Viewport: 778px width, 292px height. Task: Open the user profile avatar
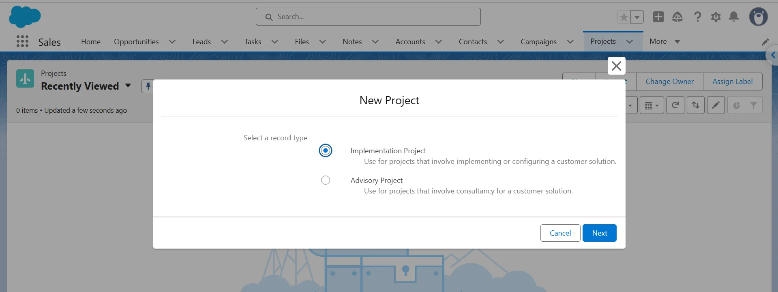pyautogui.click(x=758, y=17)
